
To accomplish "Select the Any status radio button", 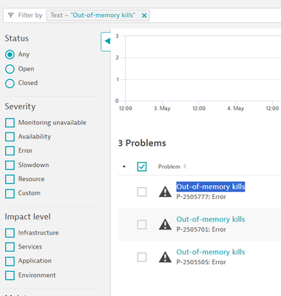I will coord(10,55).
